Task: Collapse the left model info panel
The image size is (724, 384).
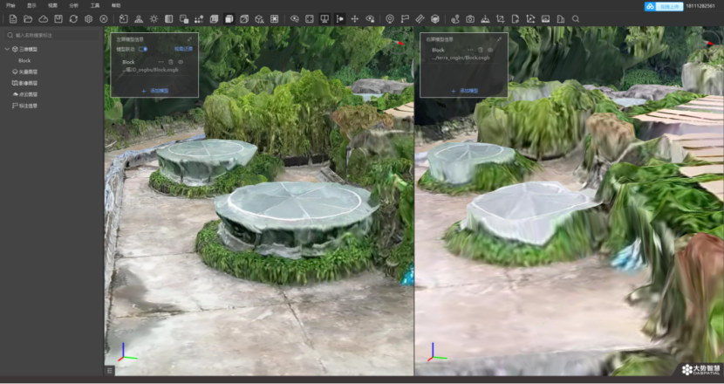Action: (x=189, y=39)
